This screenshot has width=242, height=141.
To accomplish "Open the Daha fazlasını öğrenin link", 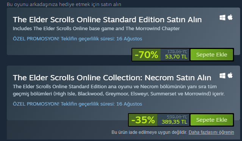I will point(211,132).
